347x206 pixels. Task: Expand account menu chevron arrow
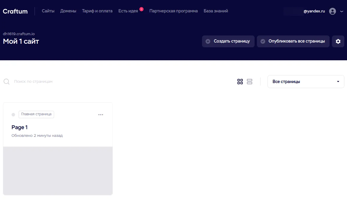coord(342,11)
